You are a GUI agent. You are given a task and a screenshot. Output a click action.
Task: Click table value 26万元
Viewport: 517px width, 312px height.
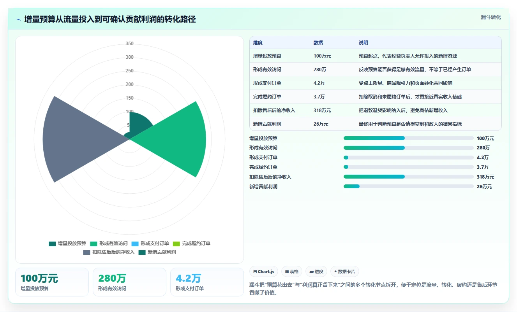point(321,124)
